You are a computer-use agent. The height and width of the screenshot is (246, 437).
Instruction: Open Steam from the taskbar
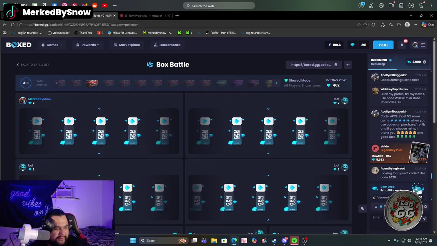[274, 241]
